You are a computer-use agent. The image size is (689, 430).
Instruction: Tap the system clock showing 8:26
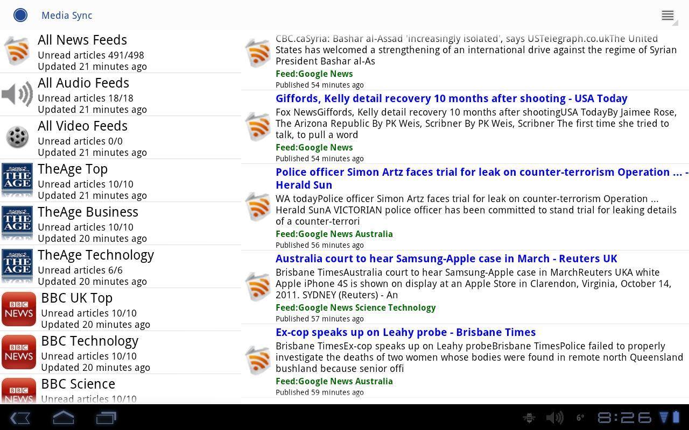[x=624, y=418]
